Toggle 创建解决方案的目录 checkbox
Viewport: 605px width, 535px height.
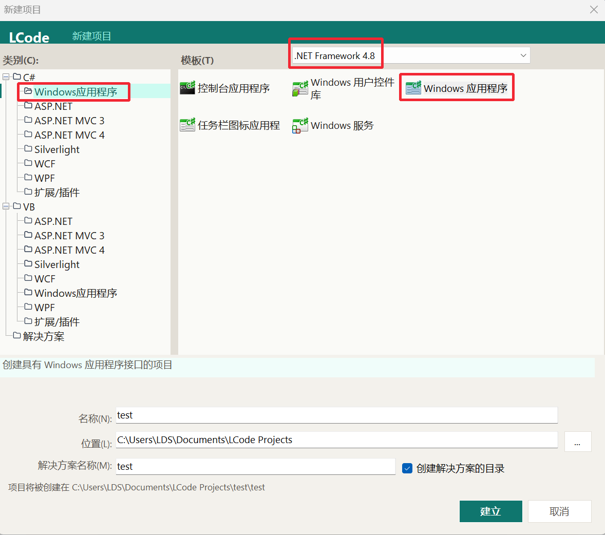[407, 468]
